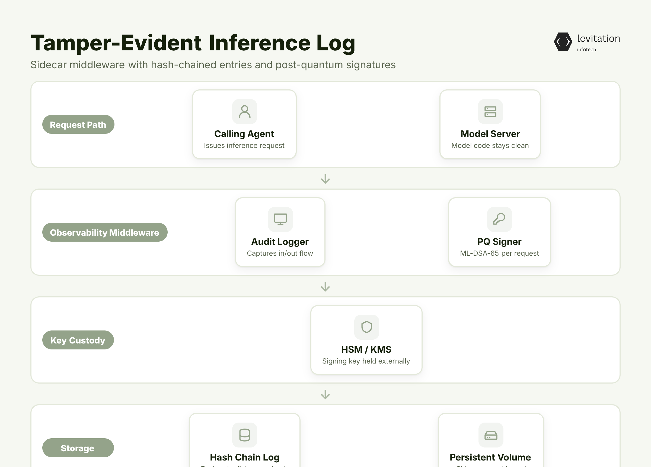Select the Key Custody label pill
651x467 pixels.
[x=78, y=340]
